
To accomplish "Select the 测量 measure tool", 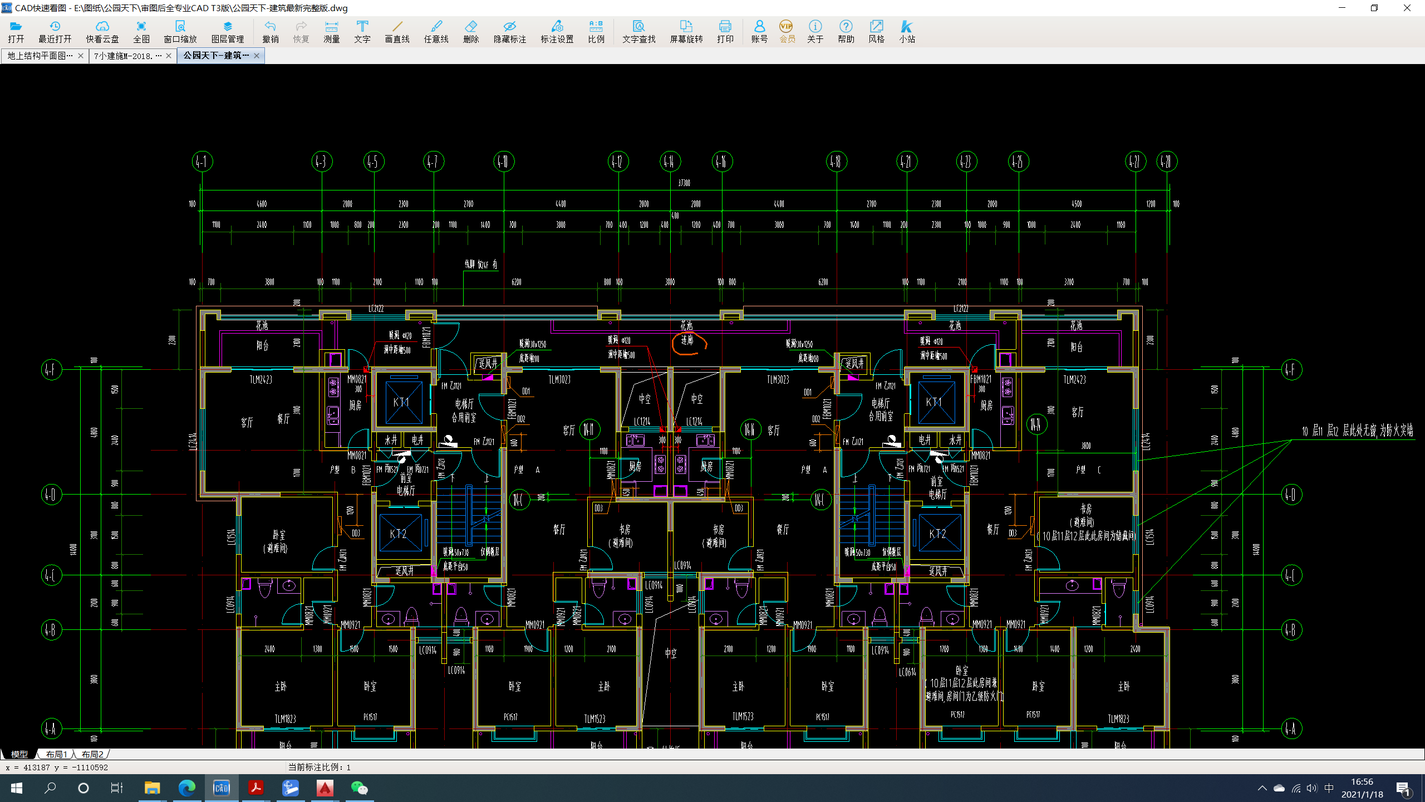I will click(332, 32).
